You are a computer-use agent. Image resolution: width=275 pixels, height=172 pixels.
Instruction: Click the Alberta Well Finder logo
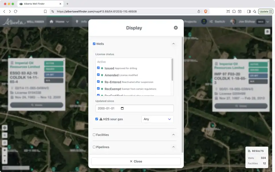coord(23,21)
